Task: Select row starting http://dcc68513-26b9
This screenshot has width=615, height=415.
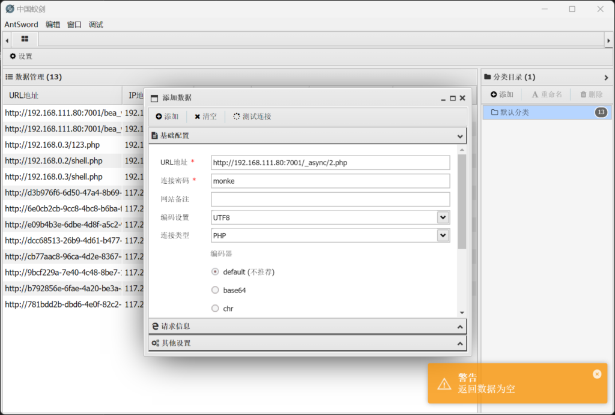Action: (73, 240)
